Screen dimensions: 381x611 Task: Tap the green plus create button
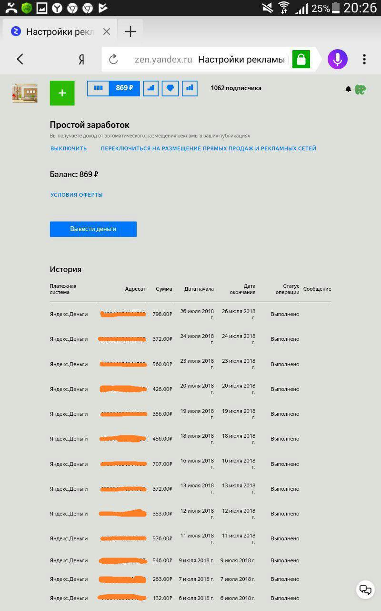(62, 93)
